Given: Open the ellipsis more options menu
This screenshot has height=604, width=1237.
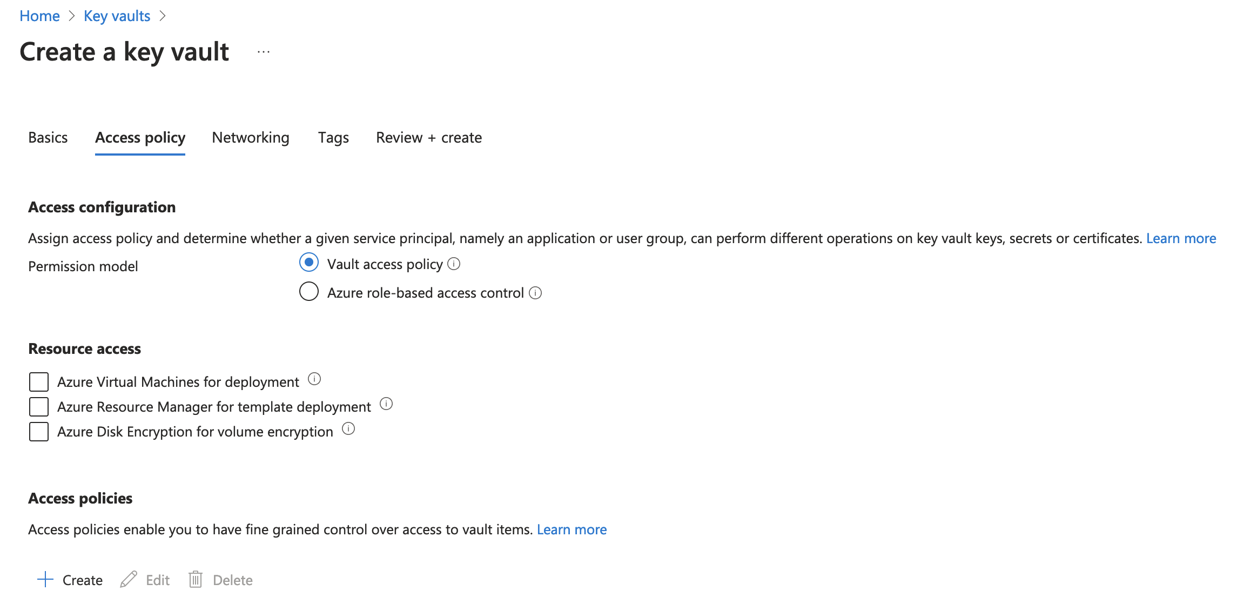Looking at the screenshot, I should (x=264, y=52).
